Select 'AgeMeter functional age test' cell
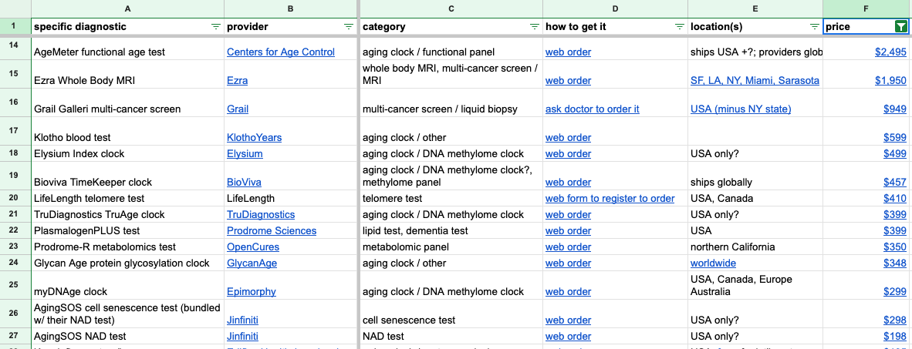 point(128,49)
